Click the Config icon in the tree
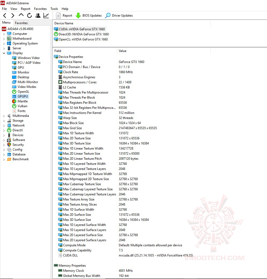Screen dimensions: 267x279 click(x=9, y=150)
